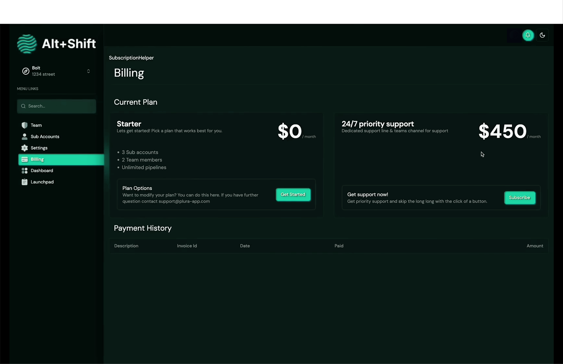Click the Plan Options heading
This screenshot has height=364, width=563.
(137, 188)
